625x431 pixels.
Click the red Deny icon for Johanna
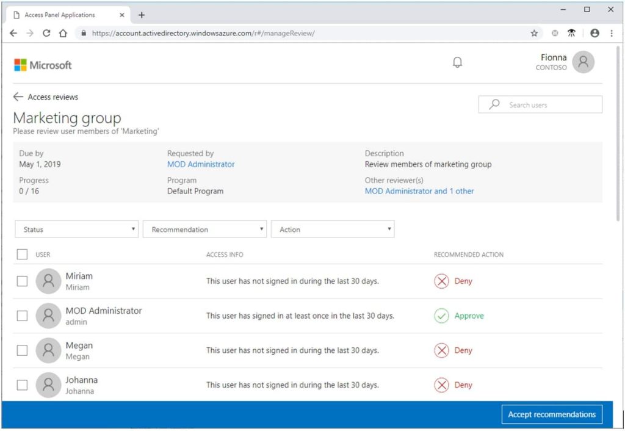pos(441,385)
